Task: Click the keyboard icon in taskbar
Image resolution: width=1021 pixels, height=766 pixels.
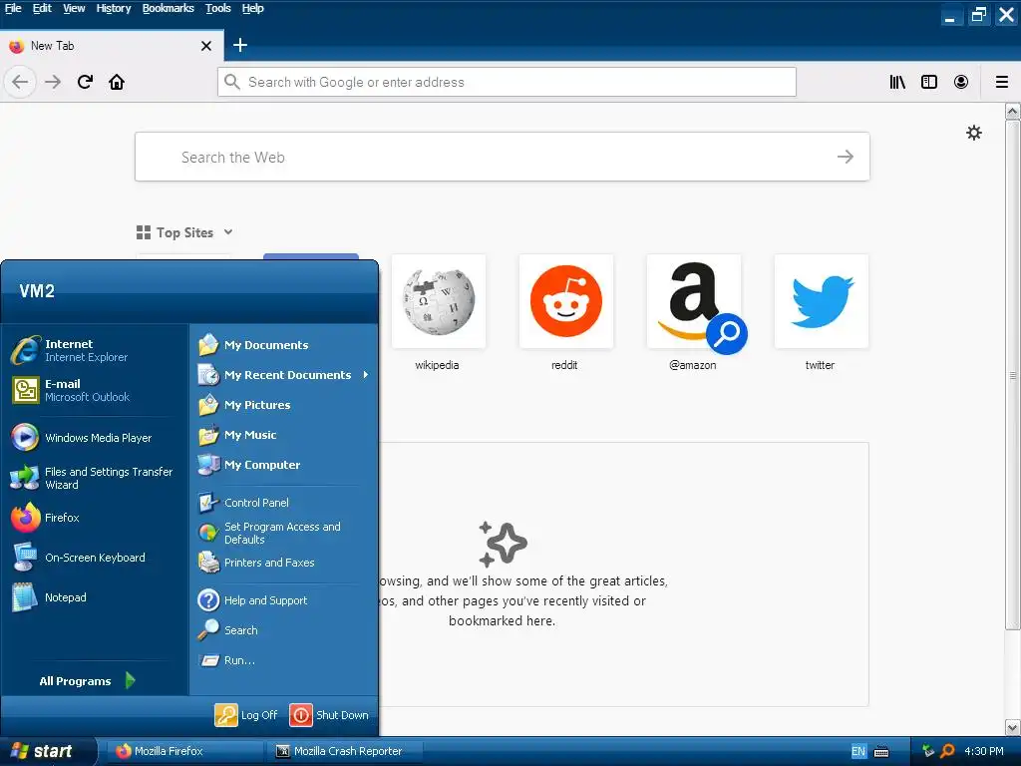Action: pyautogui.click(x=881, y=752)
